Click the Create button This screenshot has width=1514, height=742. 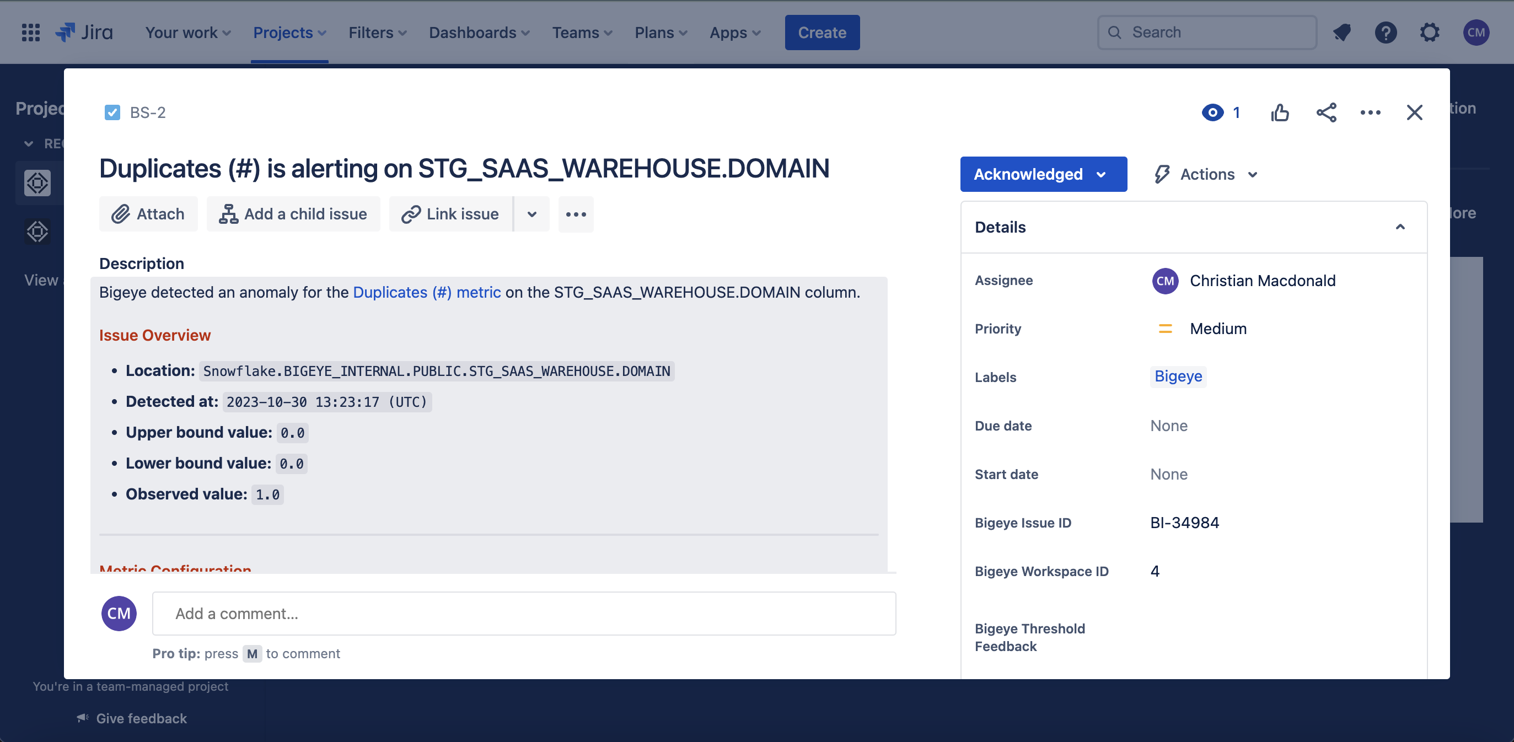(x=822, y=33)
